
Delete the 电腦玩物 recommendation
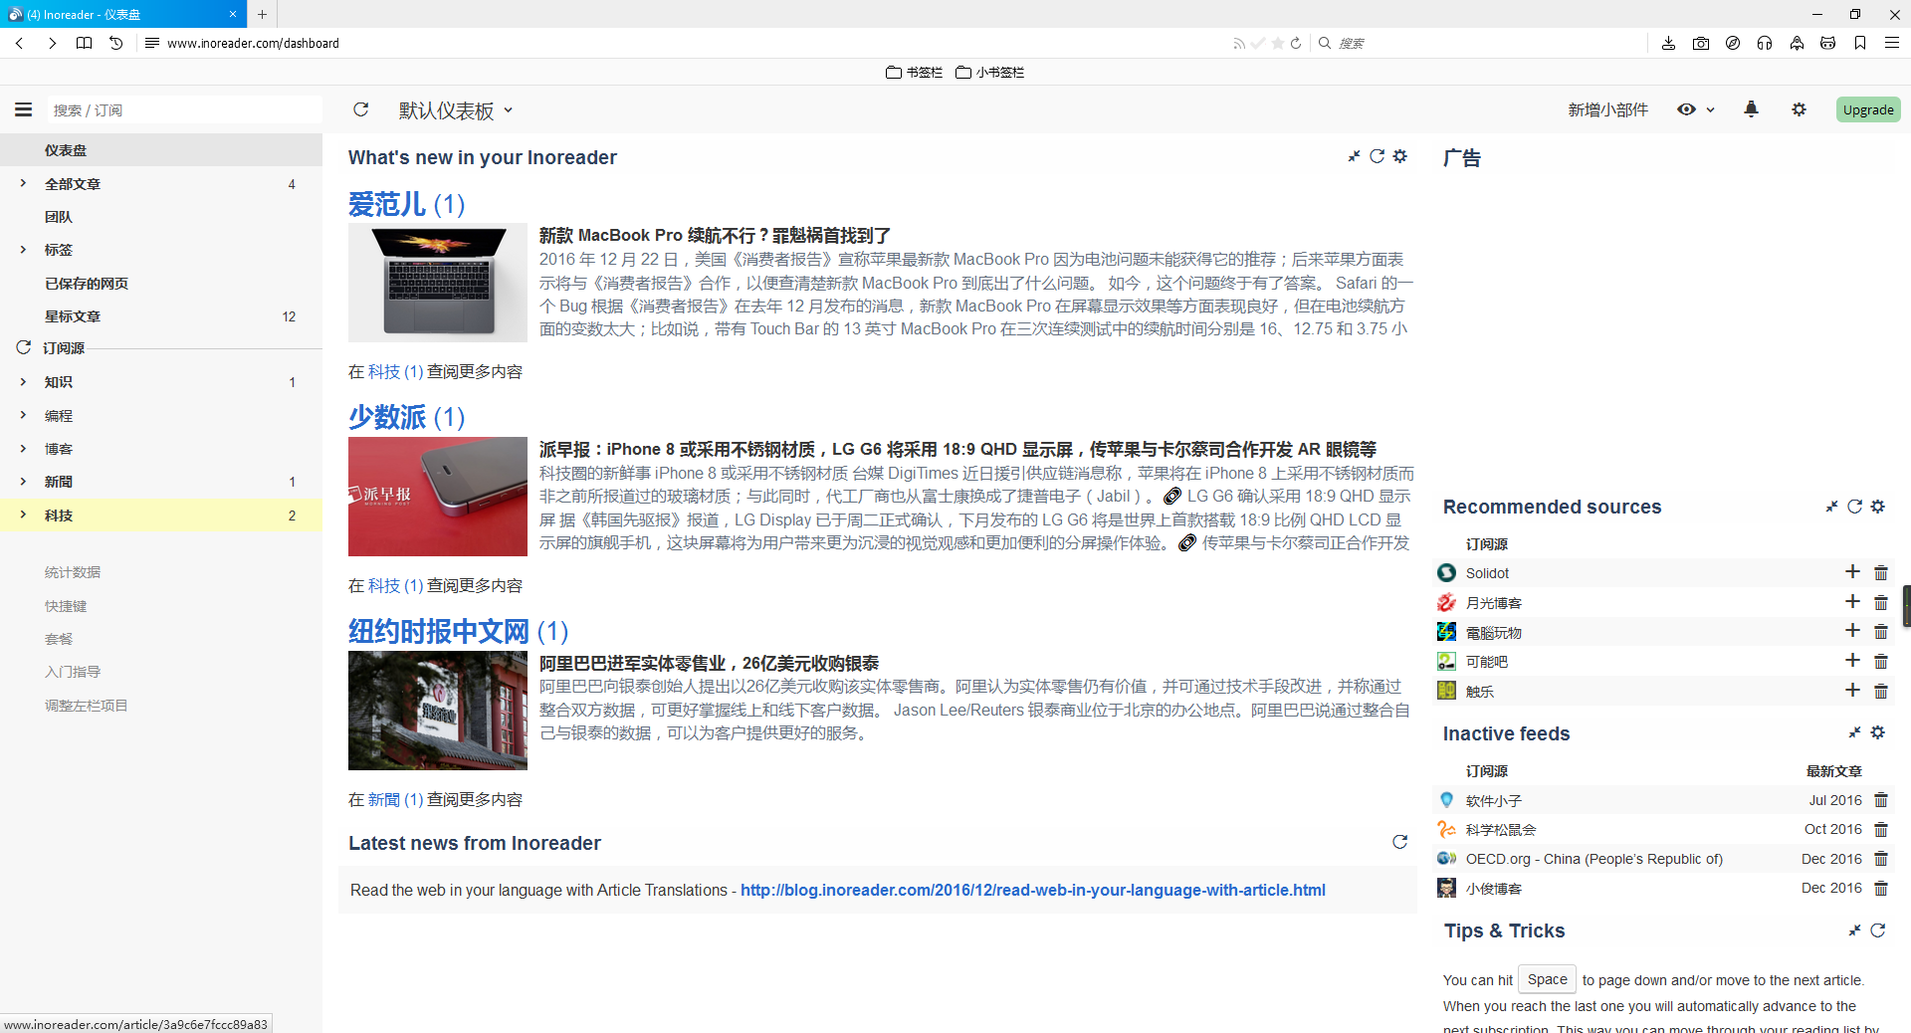(1881, 631)
